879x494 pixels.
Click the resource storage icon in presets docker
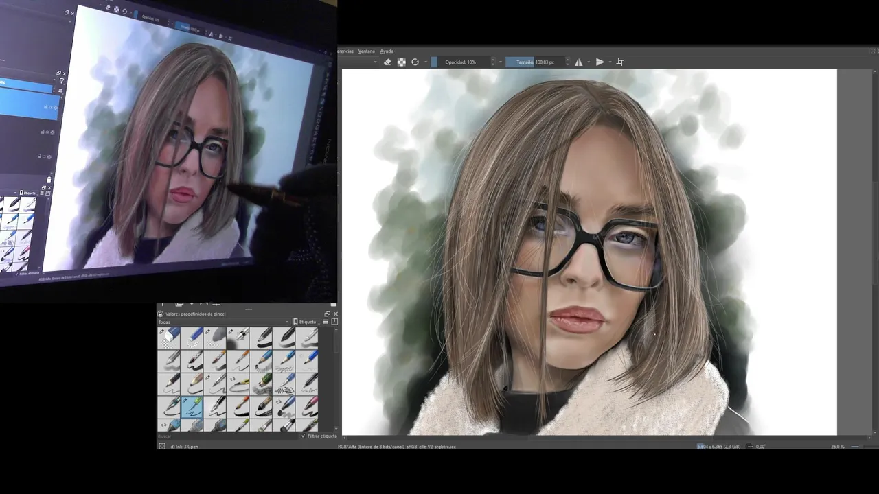(x=334, y=322)
